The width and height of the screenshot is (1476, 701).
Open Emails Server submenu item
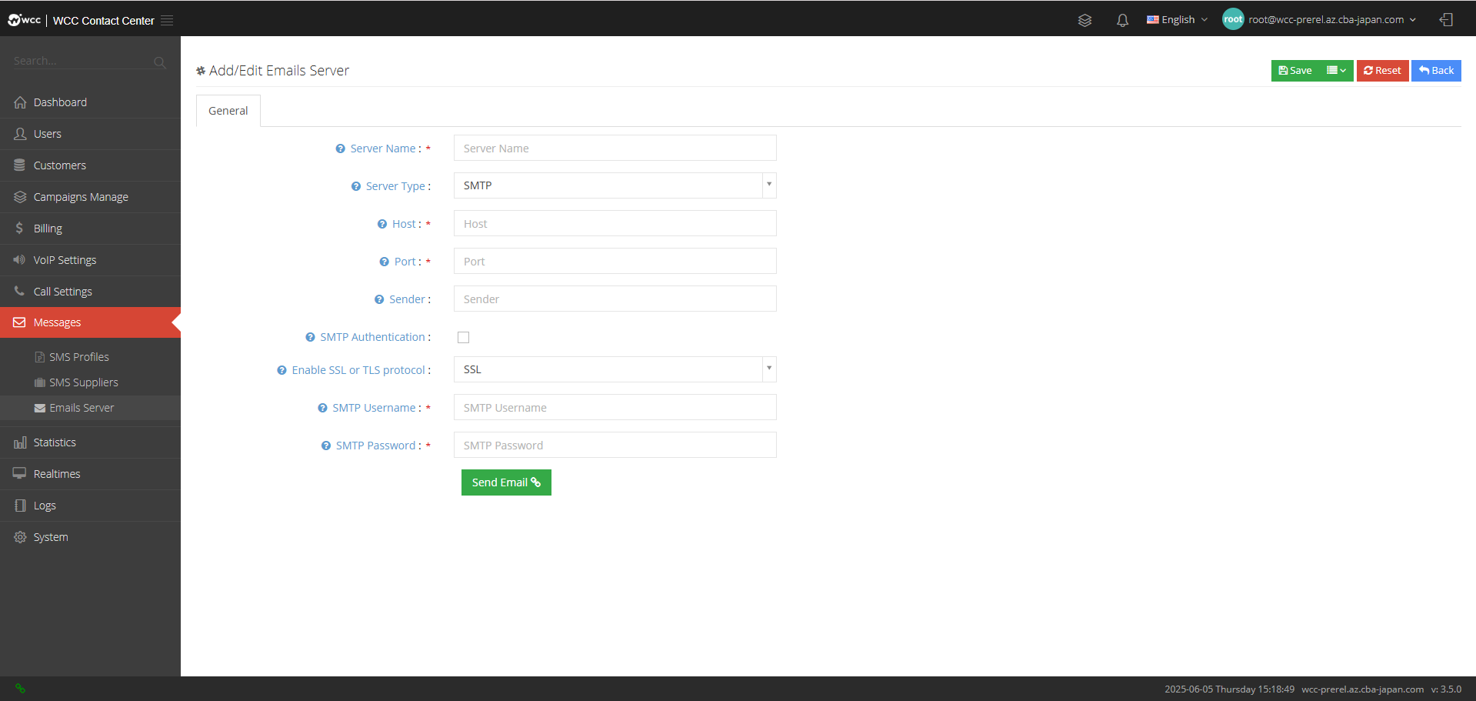click(x=90, y=408)
